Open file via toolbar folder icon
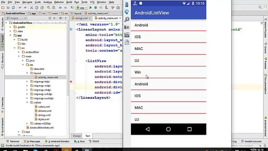 (x=3, y=8)
